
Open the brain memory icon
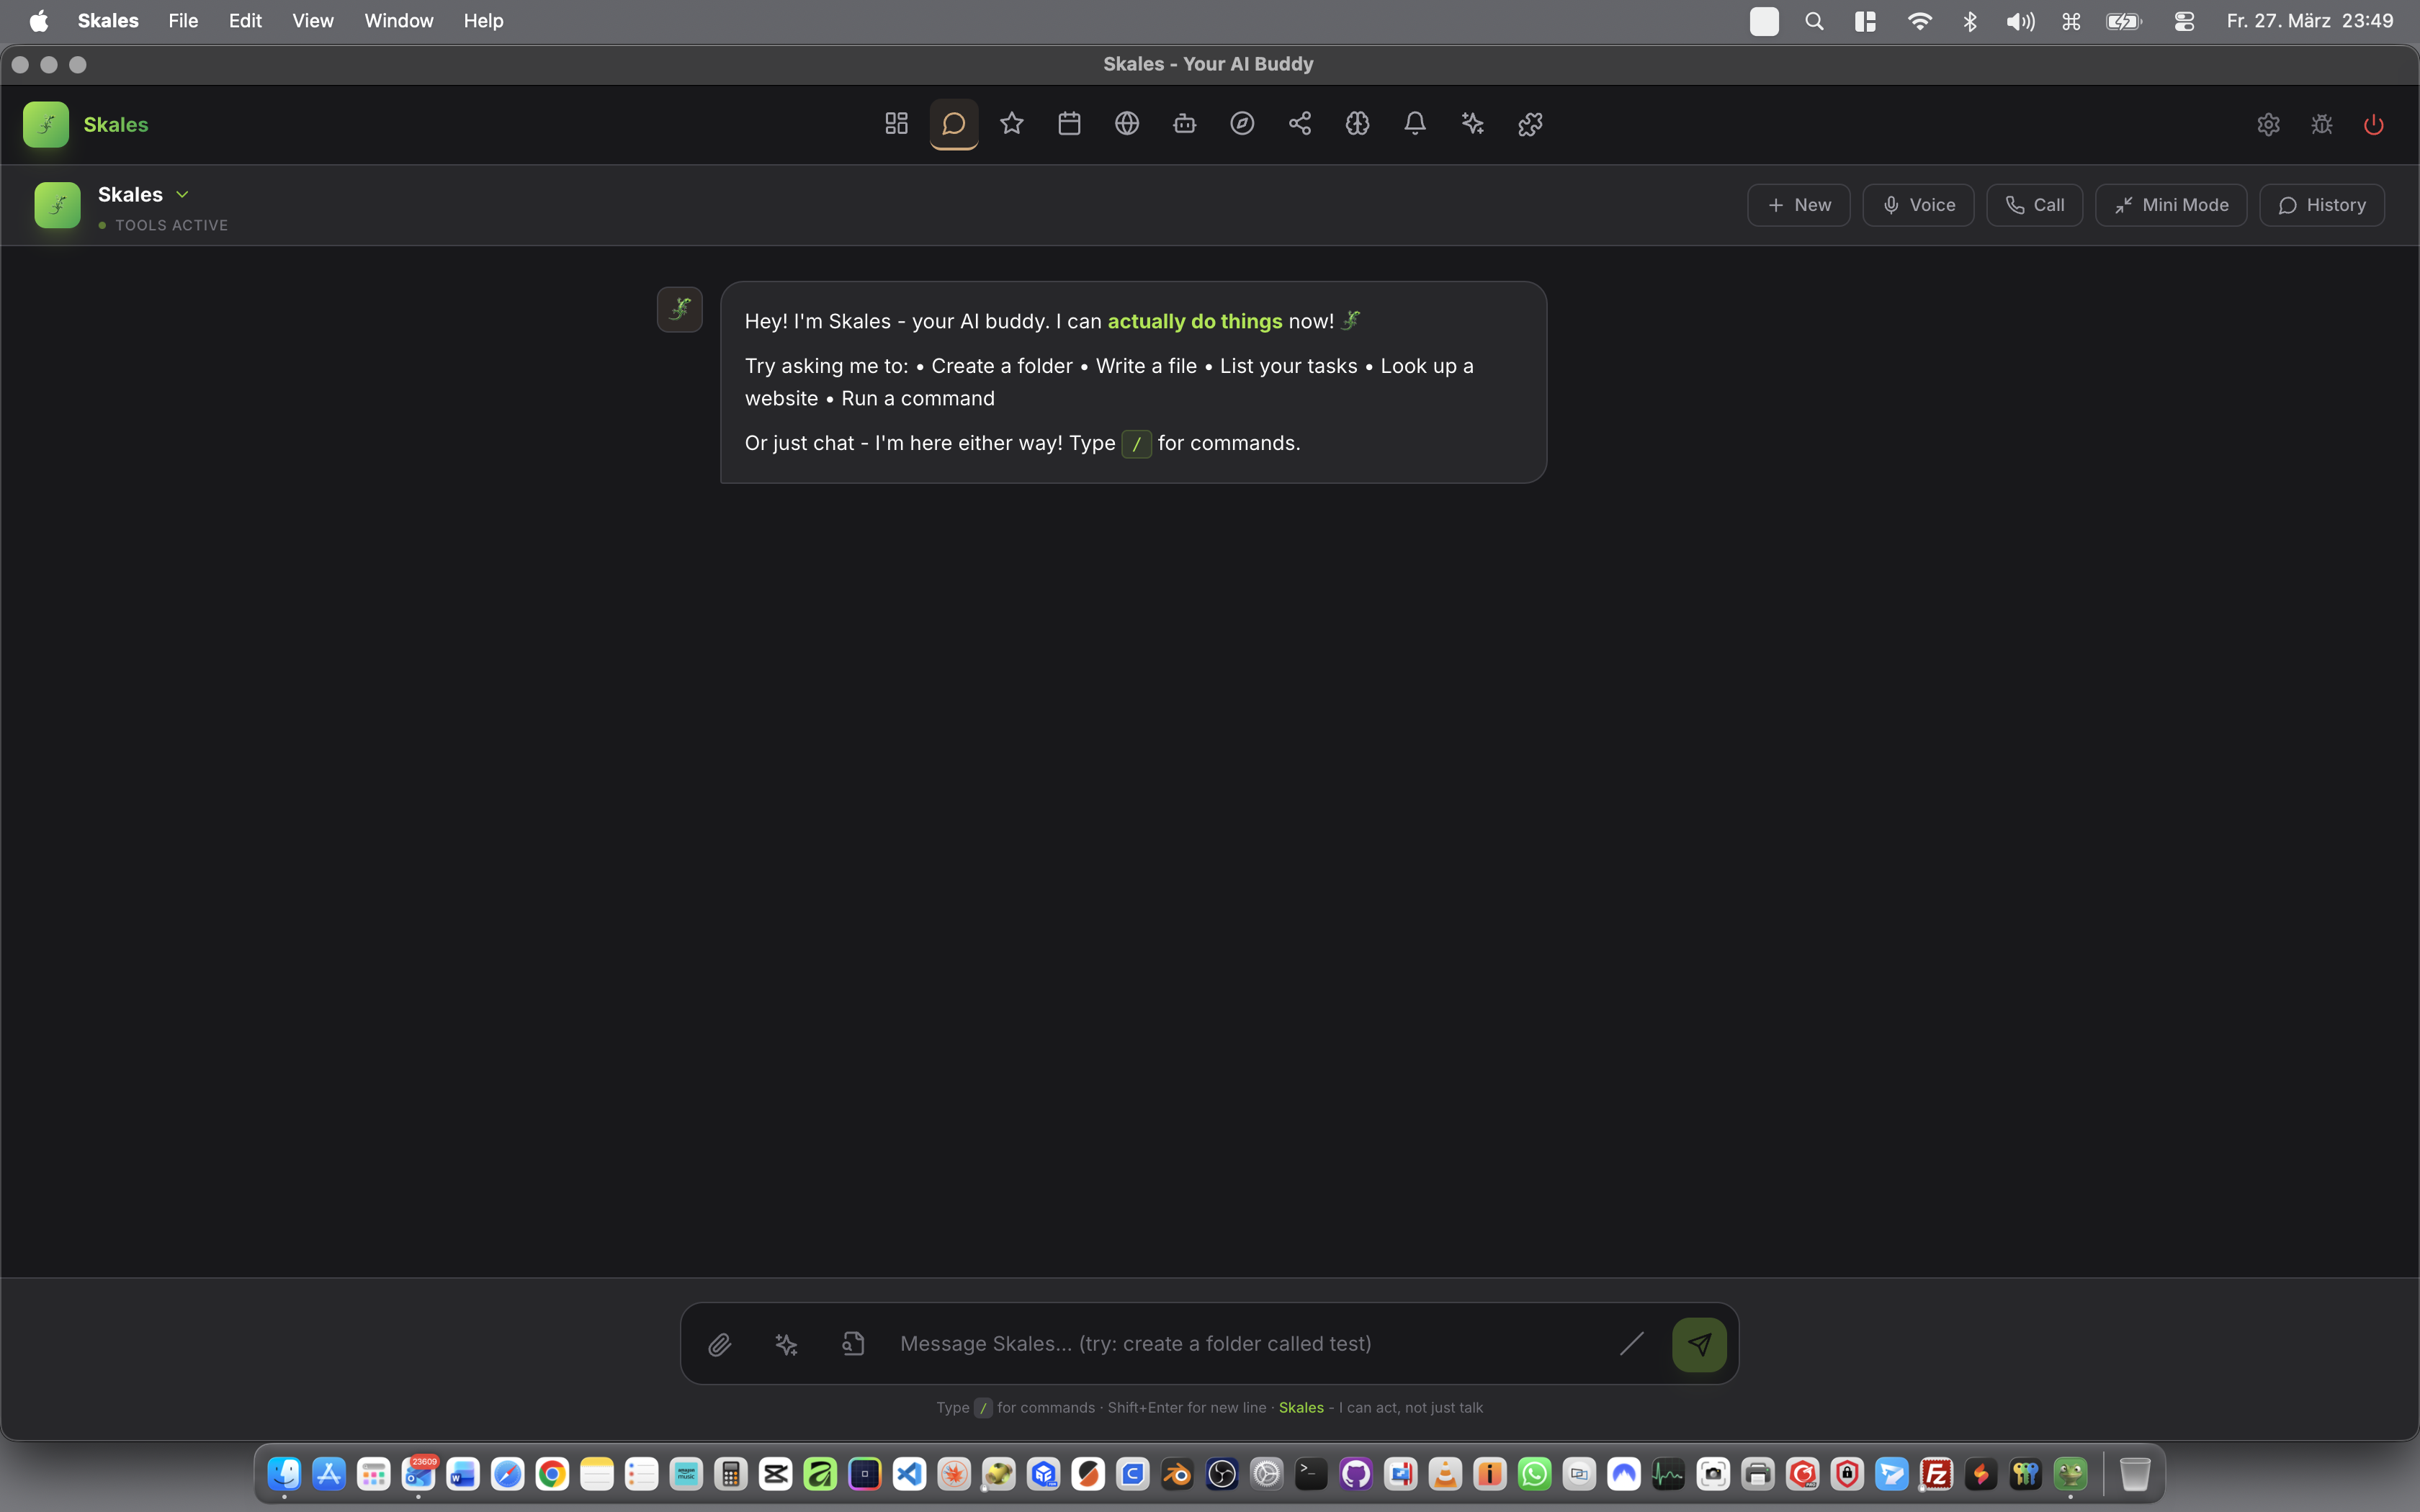(1357, 124)
